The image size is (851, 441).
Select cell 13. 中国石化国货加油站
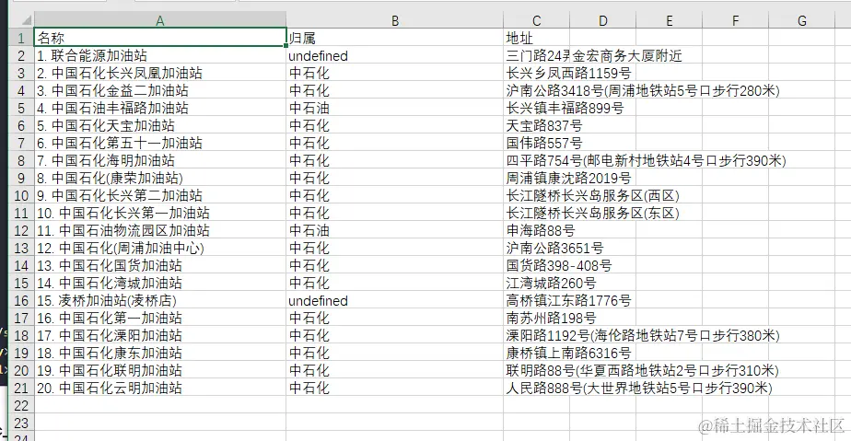[x=160, y=265]
